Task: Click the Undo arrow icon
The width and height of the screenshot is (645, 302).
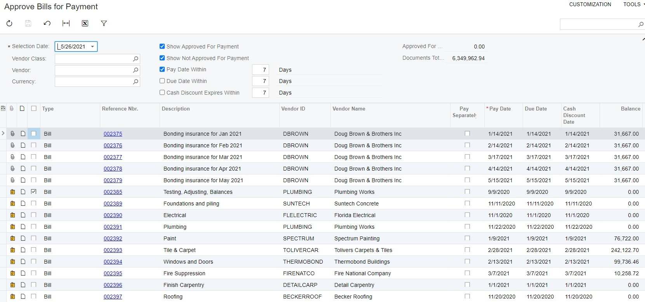Action: [x=47, y=23]
